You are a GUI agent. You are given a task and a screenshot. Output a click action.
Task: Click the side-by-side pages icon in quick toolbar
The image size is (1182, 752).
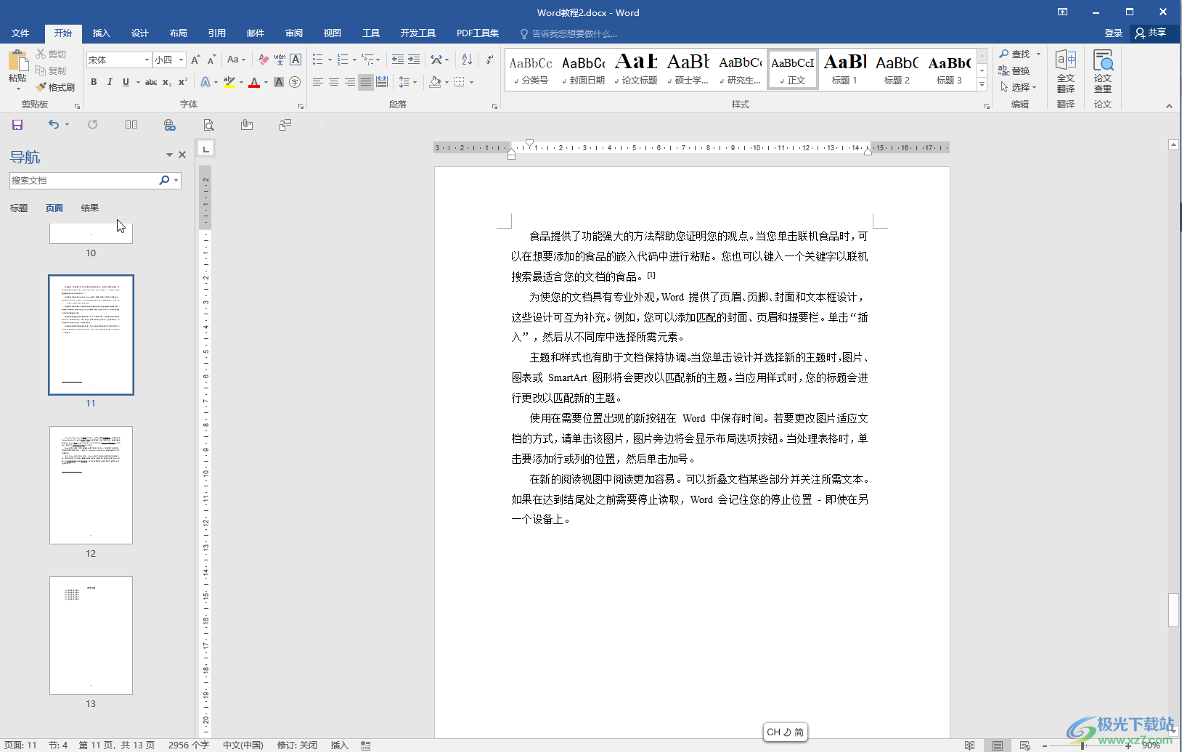tap(131, 125)
